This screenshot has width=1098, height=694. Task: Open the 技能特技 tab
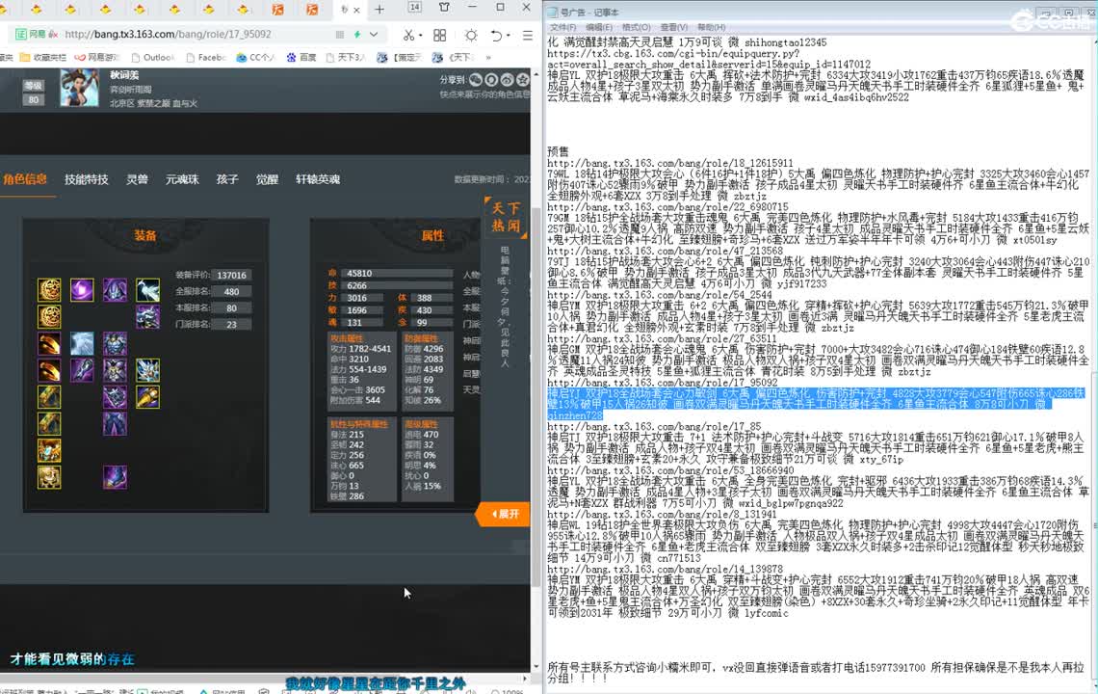[86, 179]
